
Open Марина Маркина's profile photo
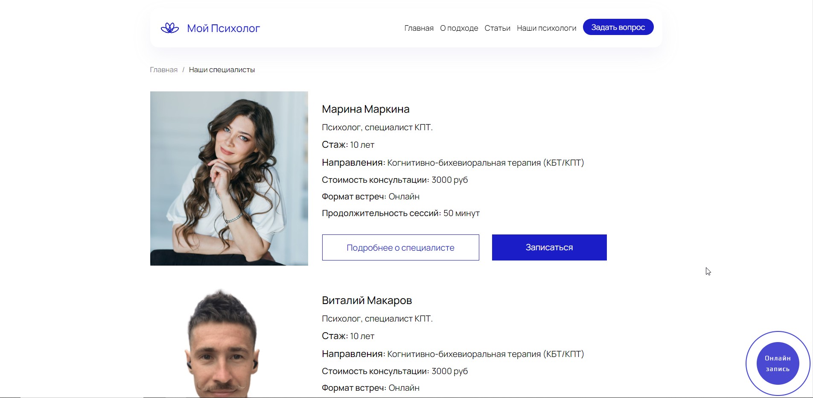coord(229,179)
